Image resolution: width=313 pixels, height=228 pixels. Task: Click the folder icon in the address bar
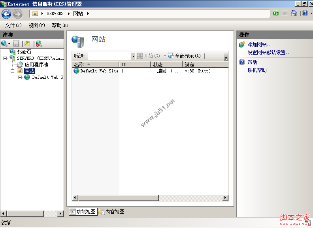[x=35, y=13]
